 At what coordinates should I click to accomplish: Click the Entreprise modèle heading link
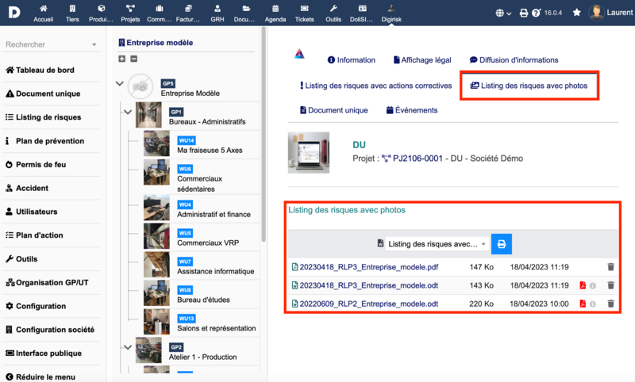click(156, 43)
